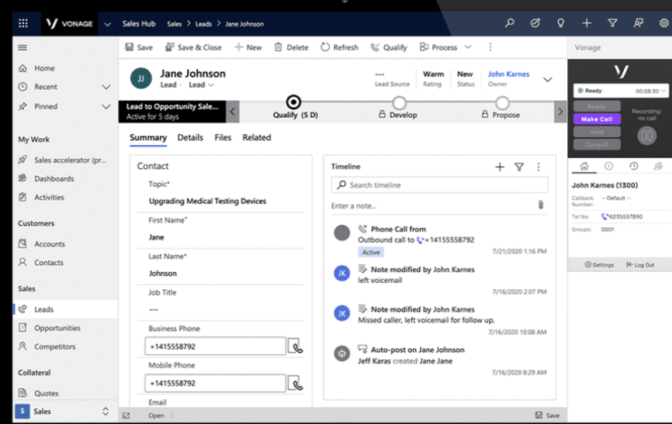Open the app switcher chevron beside Vonage logo
Viewport: 672px width, 424px height.
click(x=108, y=24)
